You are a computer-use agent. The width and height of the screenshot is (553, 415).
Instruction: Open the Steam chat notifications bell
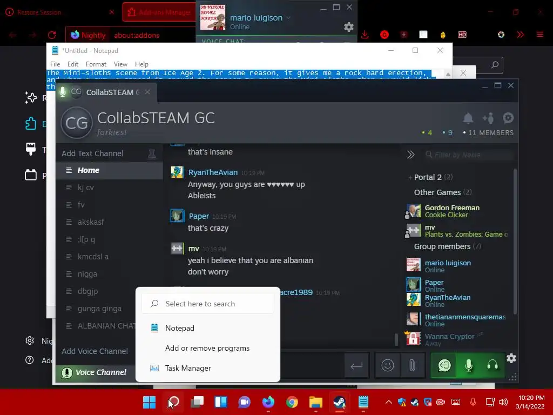(468, 118)
